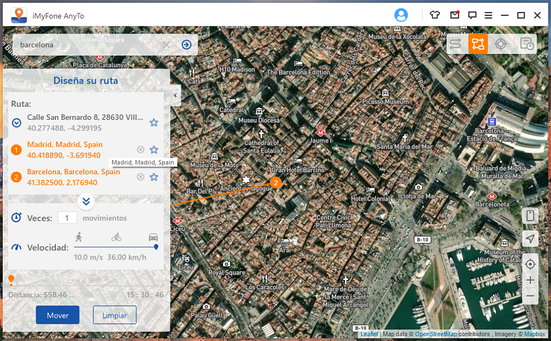Select the multi-spot route mode
Viewport: 551px width, 341px height.
478,44
